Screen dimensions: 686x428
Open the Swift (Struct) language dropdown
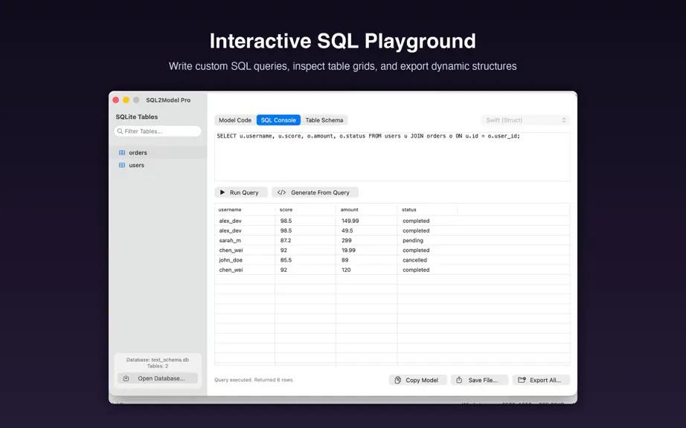525,120
